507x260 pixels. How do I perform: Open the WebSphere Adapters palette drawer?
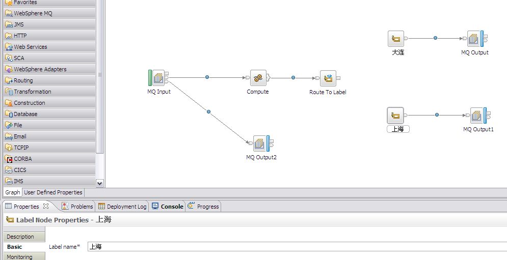49,69
